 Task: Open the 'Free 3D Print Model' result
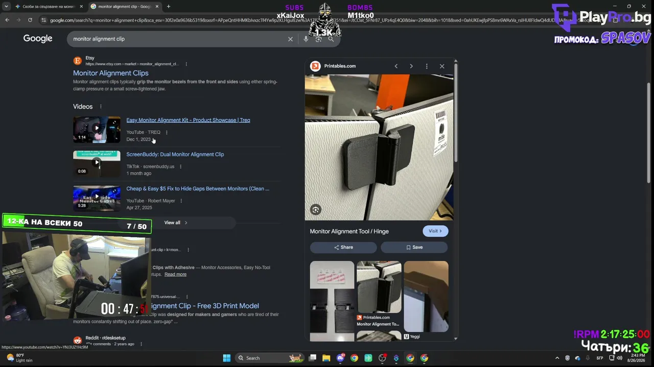pyautogui.click(x=204, y=306)
